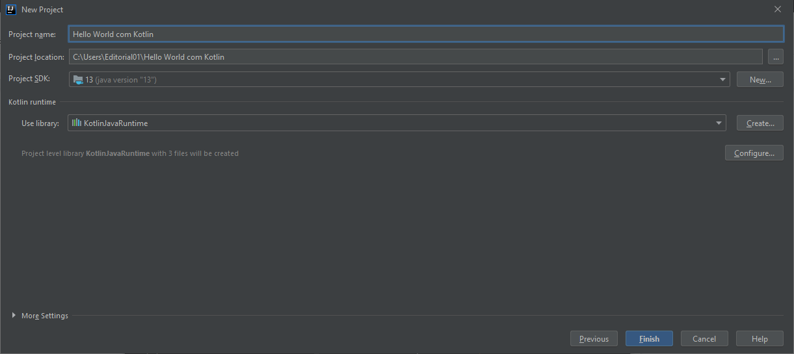Close the New Project dialog

click(x=778, y=9)
